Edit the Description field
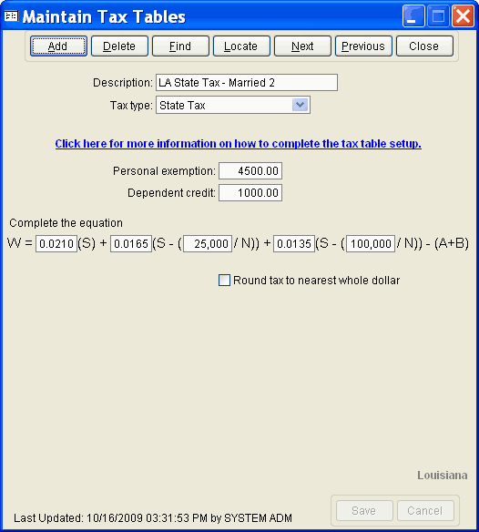Image resolution: width=479 pixels, height=532 pixels. tap(247, 83)
